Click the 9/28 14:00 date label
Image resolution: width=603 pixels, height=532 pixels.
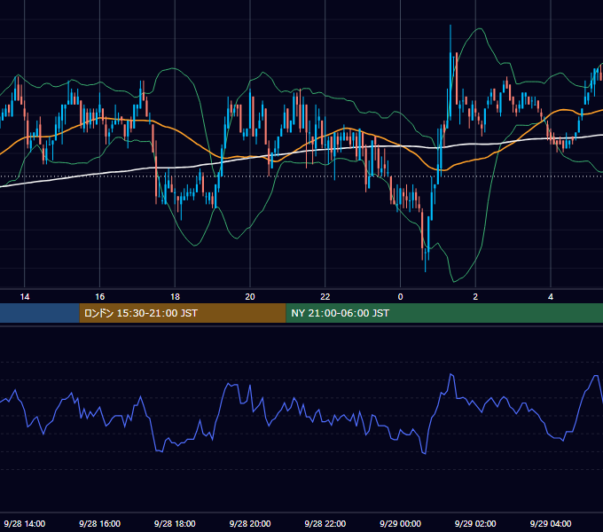[25, 523]
